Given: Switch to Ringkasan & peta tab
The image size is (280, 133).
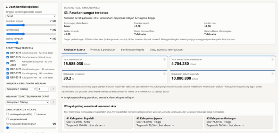Looking at the screenshot, I should (74, 50).
